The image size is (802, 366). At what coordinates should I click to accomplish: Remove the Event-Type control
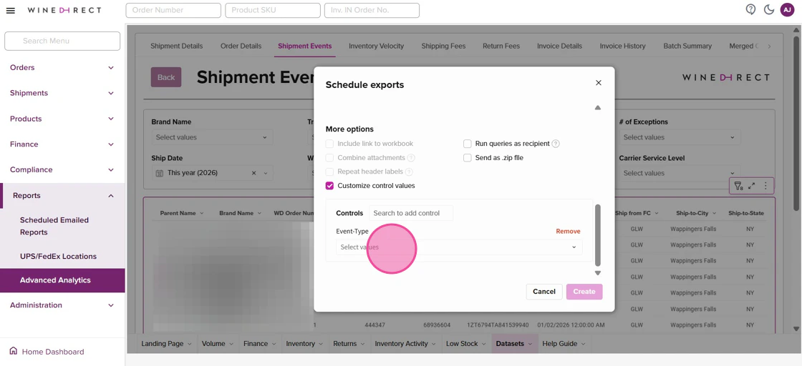pyautogui.click(x=569, y=231)
